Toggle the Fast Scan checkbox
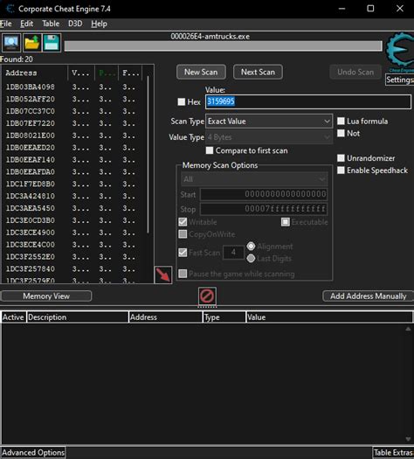Viewport: 414px width, 459px height. pyautogui.click(x=183, y=253)
